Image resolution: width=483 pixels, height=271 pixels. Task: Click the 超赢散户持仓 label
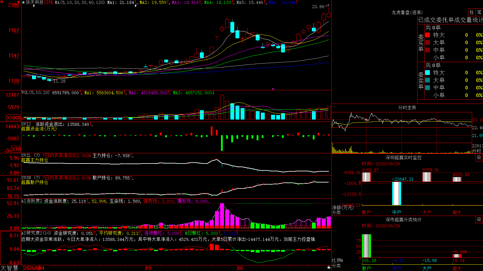[35, 182]
